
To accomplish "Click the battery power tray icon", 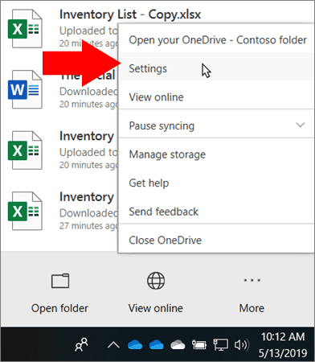I will pos(199,344).
